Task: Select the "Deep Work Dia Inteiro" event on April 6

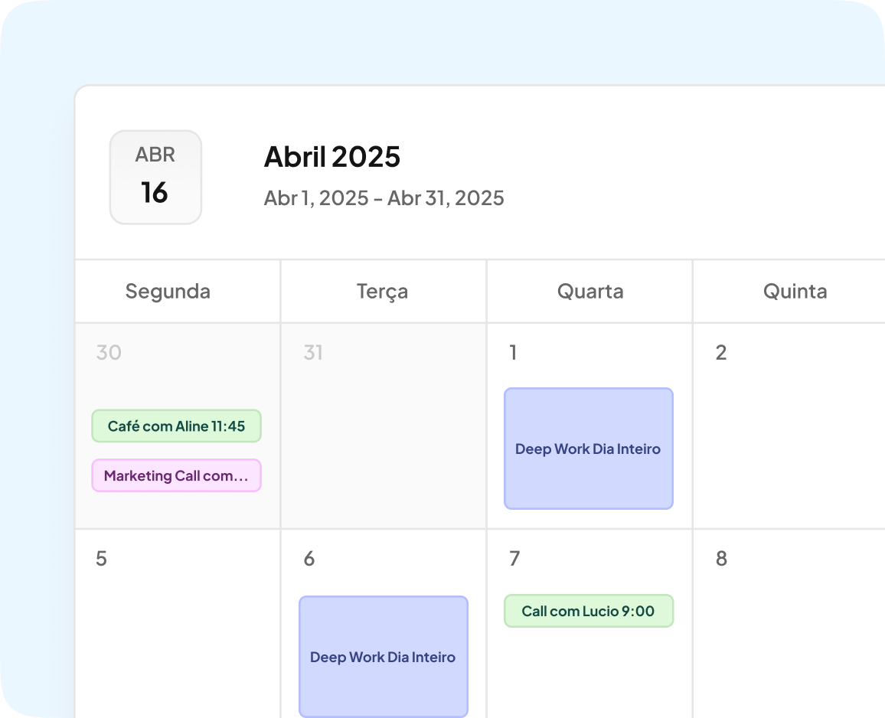Action: tap(383, 657)
